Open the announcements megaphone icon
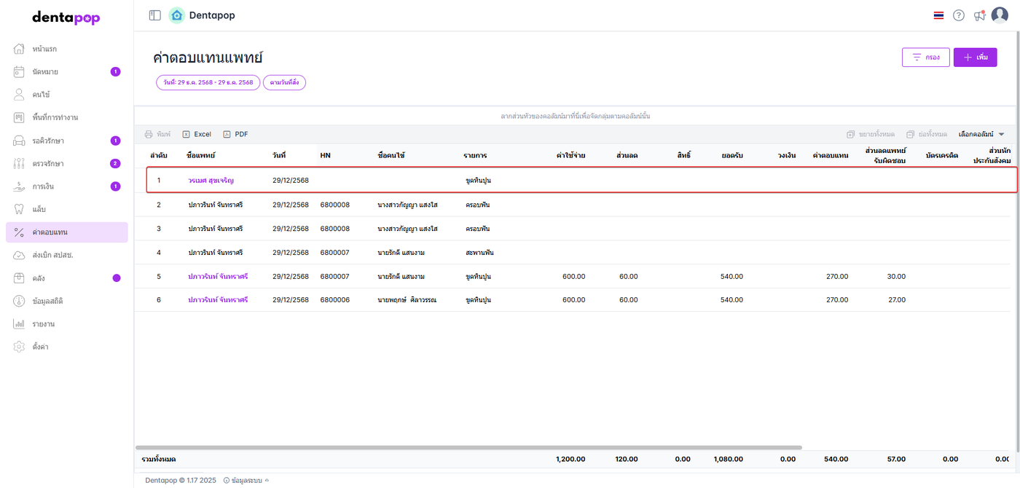This screenshot has width=1020, height=488. pyautogui.click(x=979, y=15)
